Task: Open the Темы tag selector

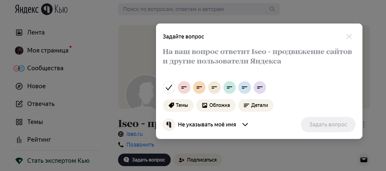Action: pos(178,105)
